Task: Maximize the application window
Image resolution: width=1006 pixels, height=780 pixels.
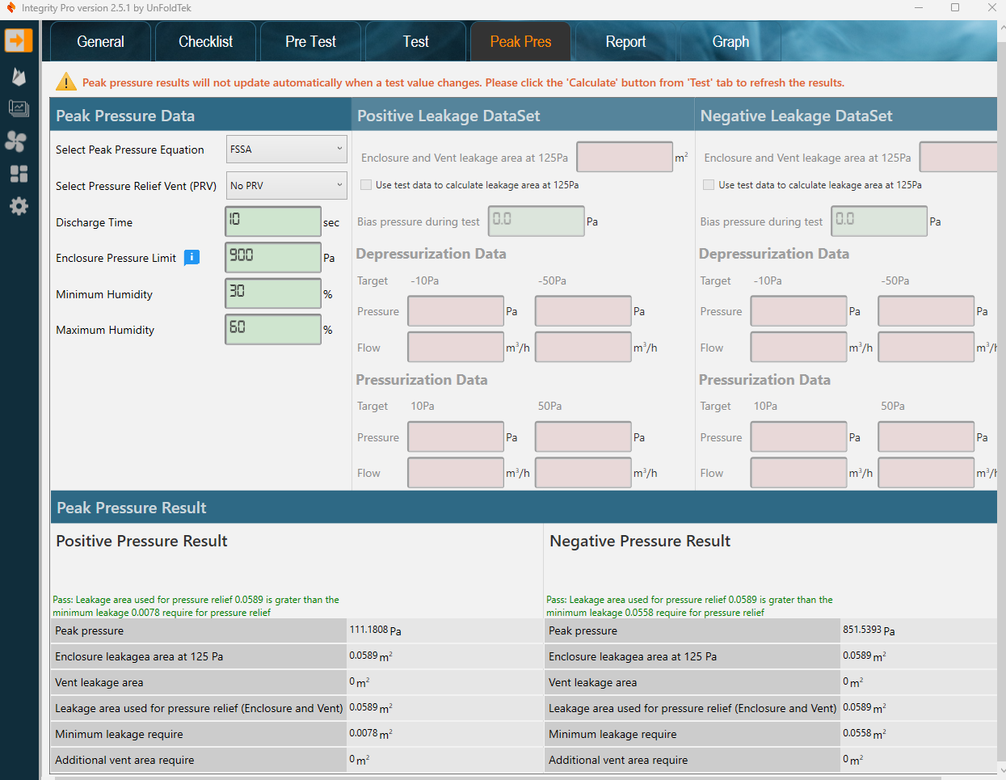Action: pyautogui.click(x=955, y=7)
